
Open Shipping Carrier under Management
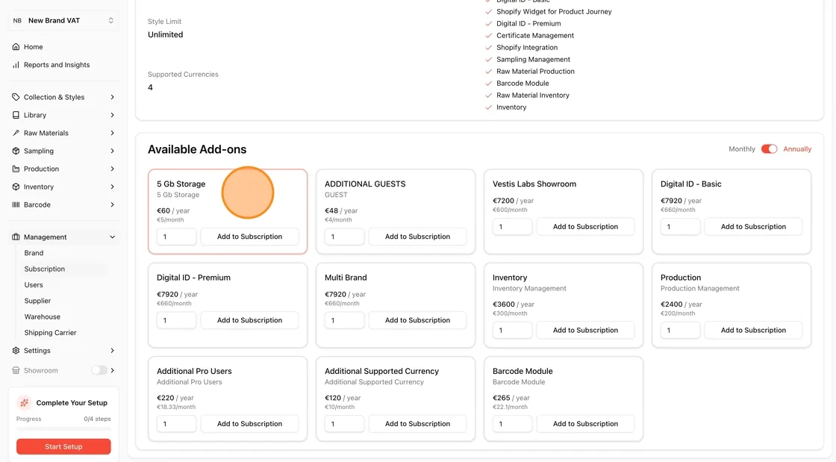click(50, 333)
